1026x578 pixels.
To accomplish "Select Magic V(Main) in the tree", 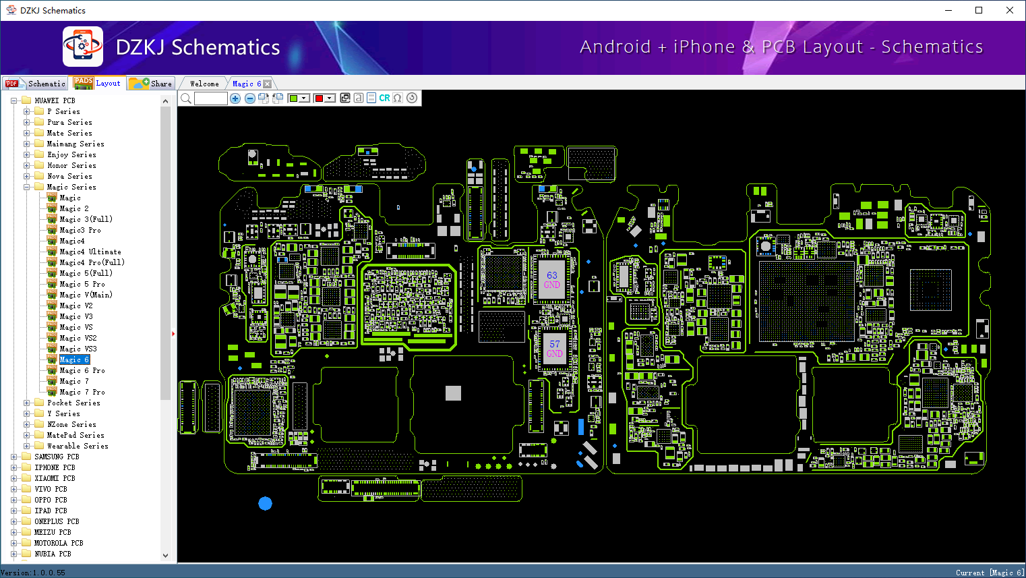I will pos(86,295).
